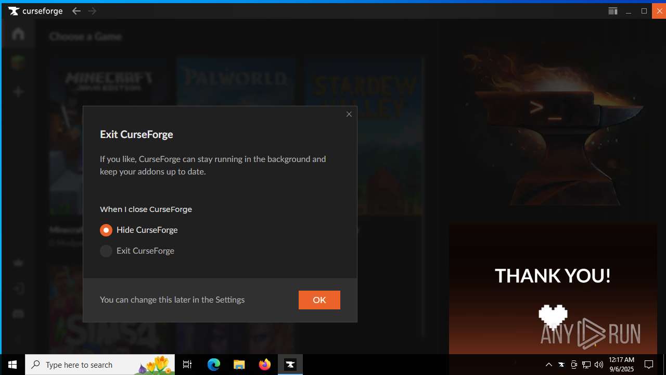Show hidden system tray icons
This screenshot has width=666, height=375.
tap(549, 365)
